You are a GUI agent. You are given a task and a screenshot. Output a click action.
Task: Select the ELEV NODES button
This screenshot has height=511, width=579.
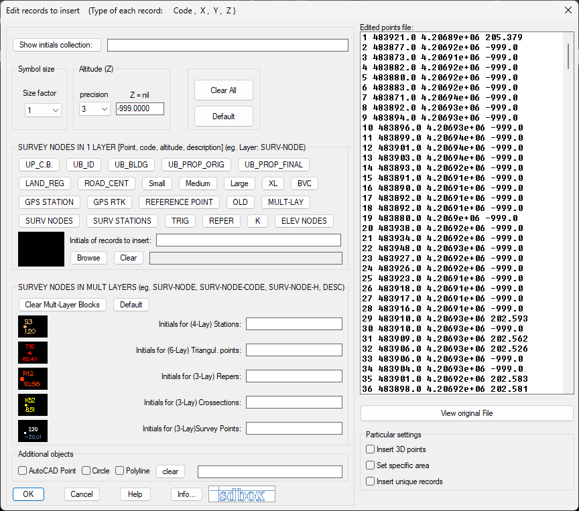click(x=304, y=221)
